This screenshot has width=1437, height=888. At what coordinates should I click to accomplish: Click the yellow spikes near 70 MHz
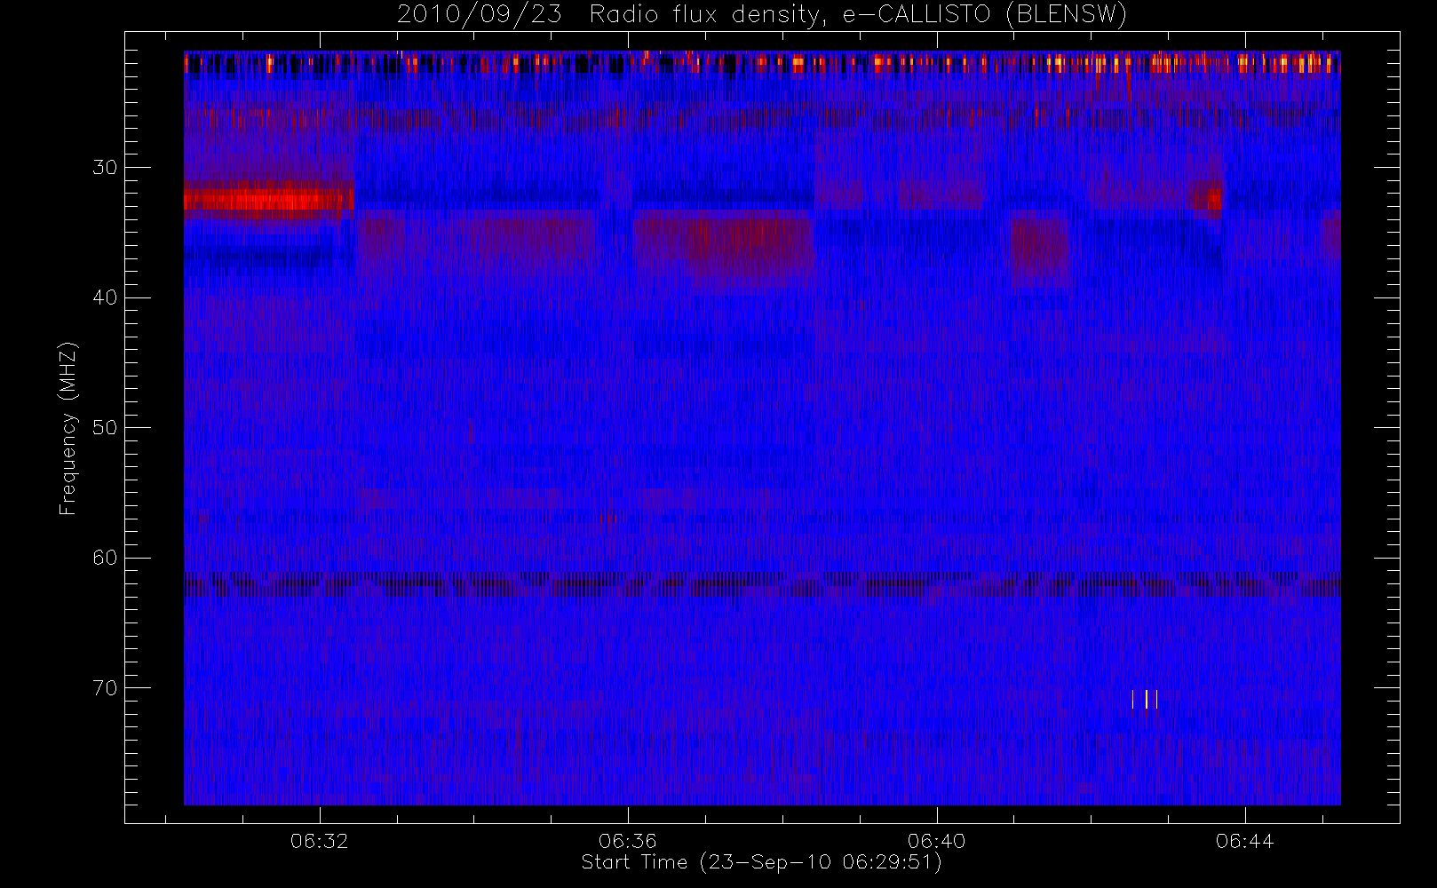[x=1145, y=699]
